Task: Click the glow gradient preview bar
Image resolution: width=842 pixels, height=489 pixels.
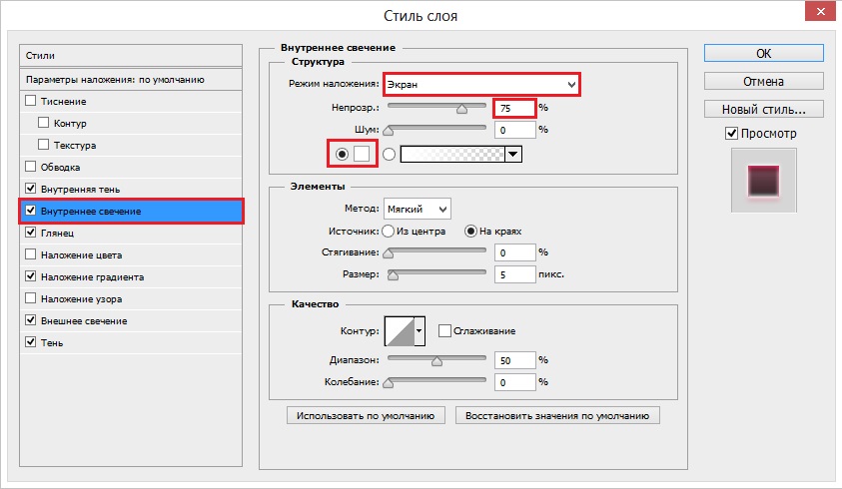Action: click(x=452, y=155)
